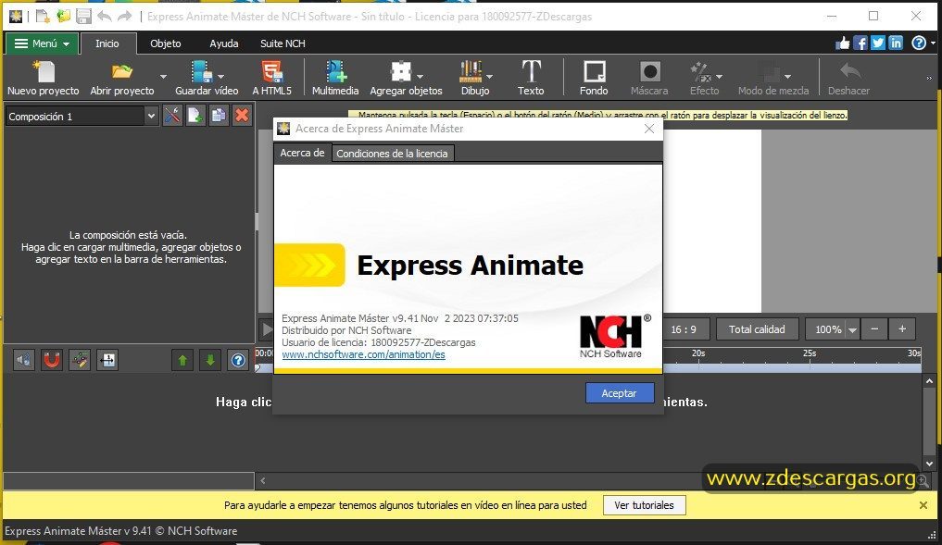Open the Menú dropdown
This screenshot has height=545, width=942.
click(42, 43)
